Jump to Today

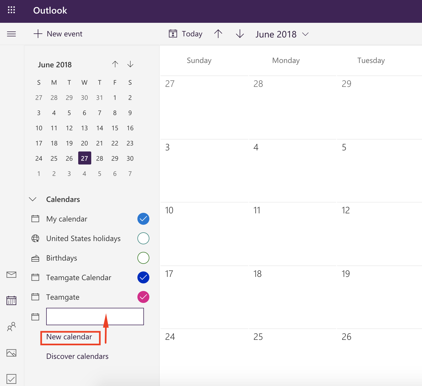pyautogui.click(x=192, y=34)
